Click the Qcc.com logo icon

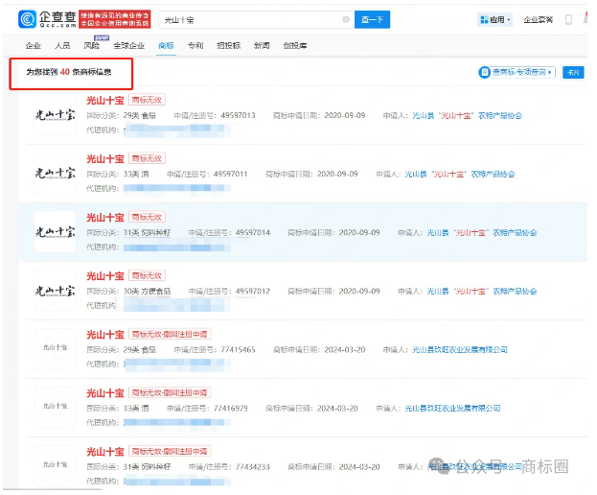[x=27, y=18]
